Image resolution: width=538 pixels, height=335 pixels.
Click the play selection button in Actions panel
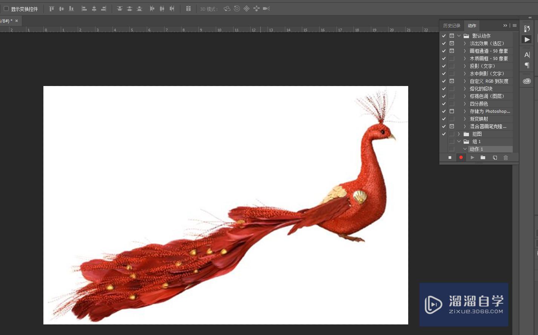click(472, 158)
